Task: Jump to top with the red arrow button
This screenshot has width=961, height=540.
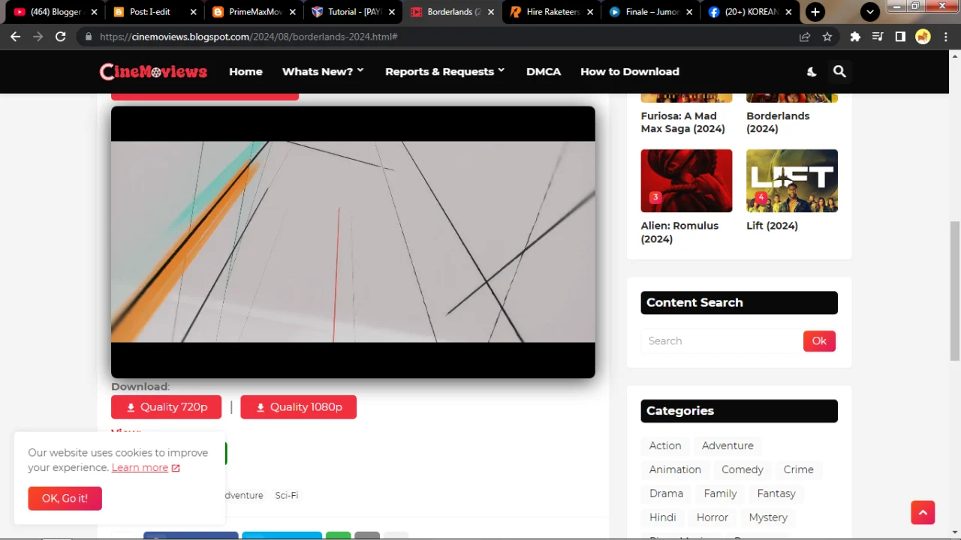Action: pos(923,512)
